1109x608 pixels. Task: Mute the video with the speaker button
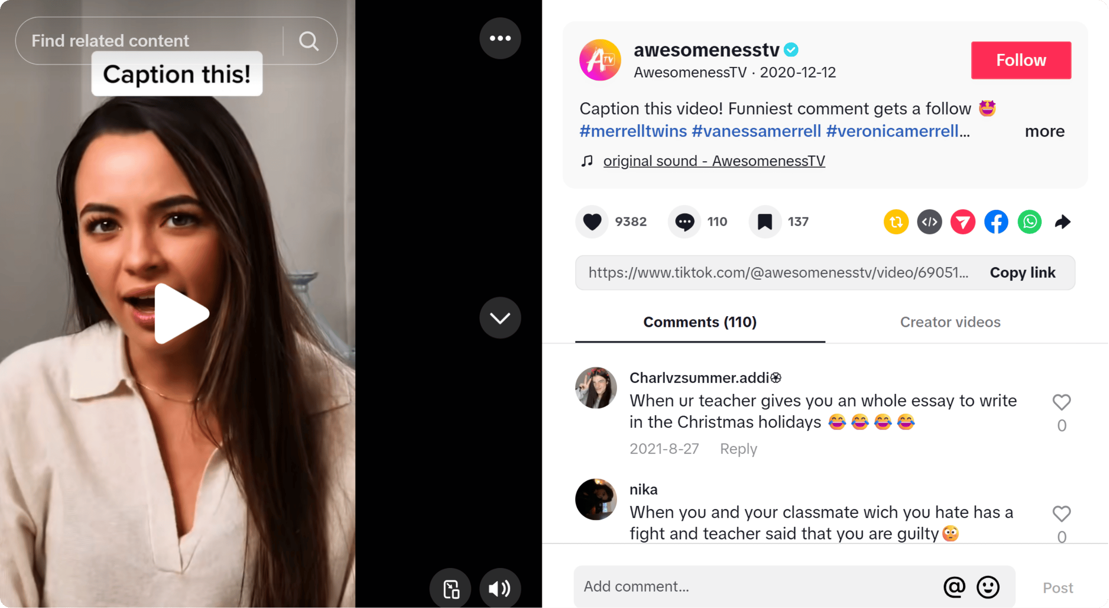(x=500, y=588)
